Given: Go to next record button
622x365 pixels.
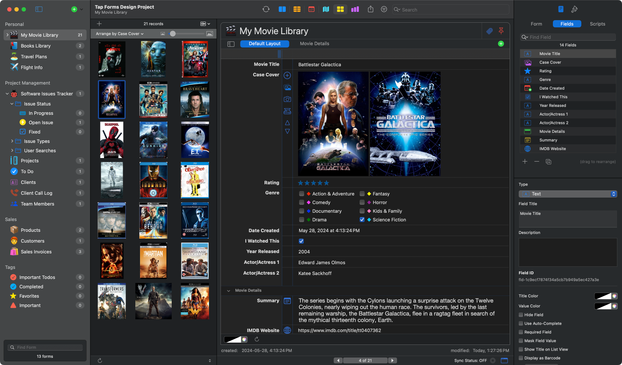Looking at the screenshot, I should pos(392,360).
